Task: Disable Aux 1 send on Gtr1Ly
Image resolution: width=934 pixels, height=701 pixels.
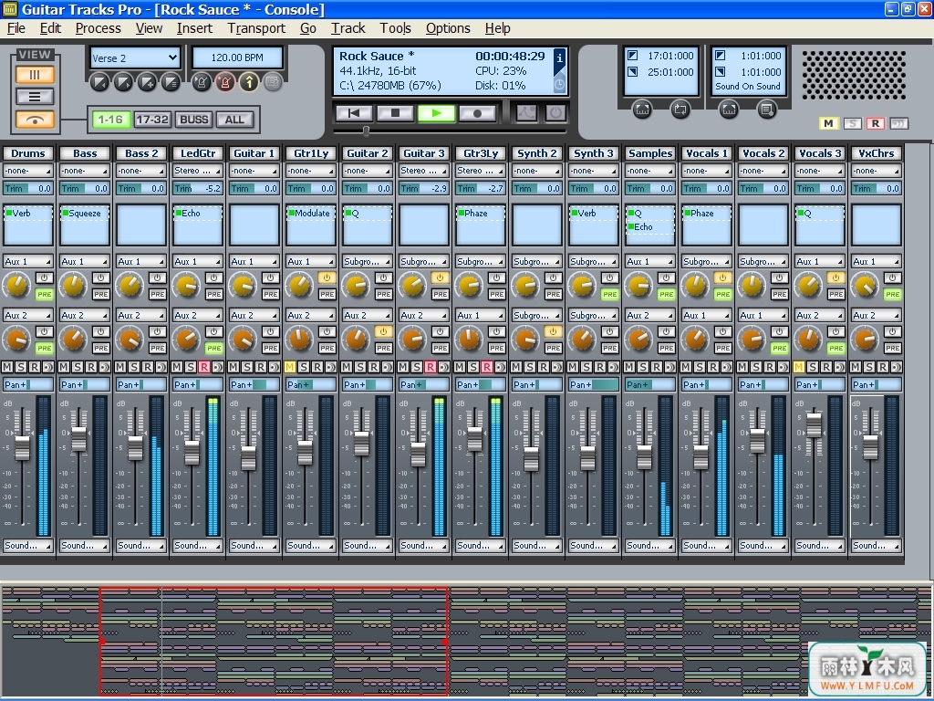Action: click(x=327, y=277)
